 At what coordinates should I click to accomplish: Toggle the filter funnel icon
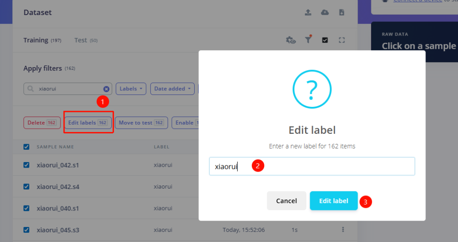point(308,40)
